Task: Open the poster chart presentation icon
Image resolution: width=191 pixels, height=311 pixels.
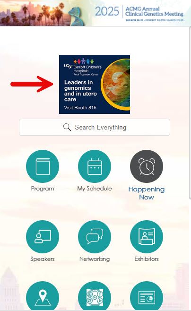Action: (x=147, y=296)
